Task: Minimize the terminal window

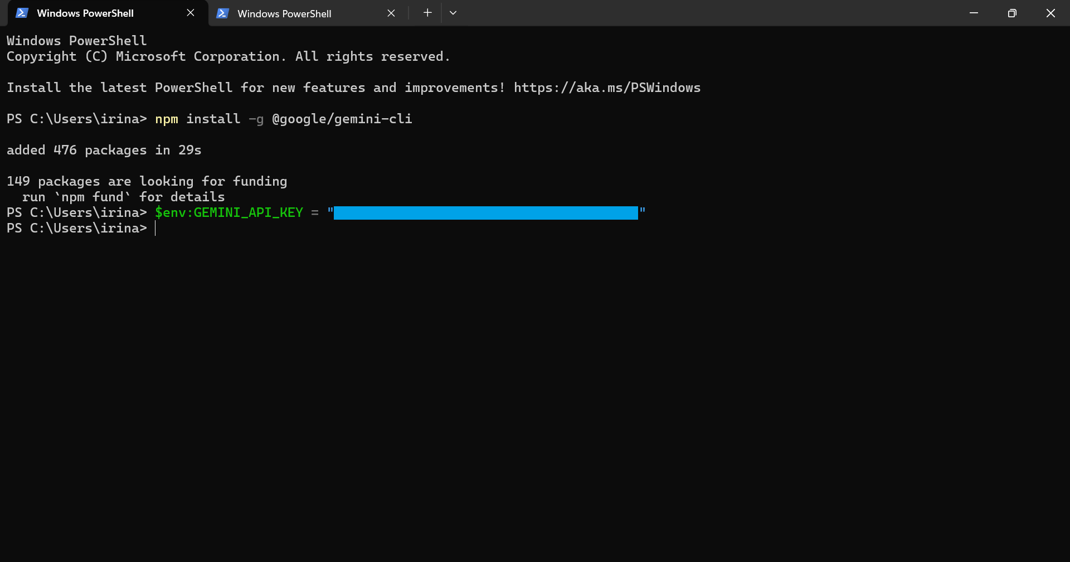Action: 974,13
